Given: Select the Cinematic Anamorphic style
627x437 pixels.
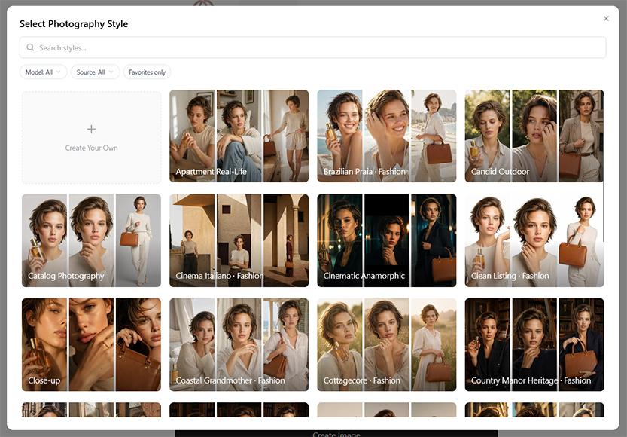Looking at the screenshot, I should 387,240.
